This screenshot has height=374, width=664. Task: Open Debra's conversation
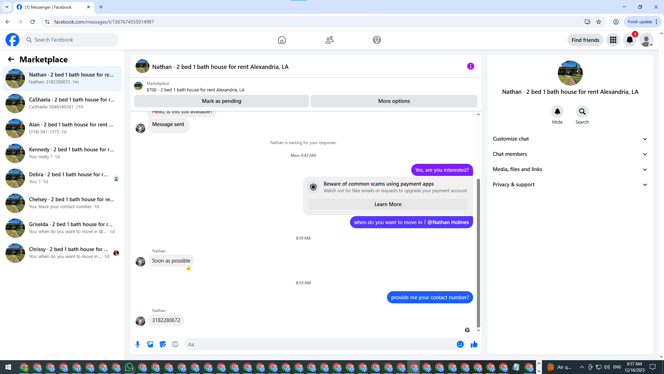click(62, 178)
